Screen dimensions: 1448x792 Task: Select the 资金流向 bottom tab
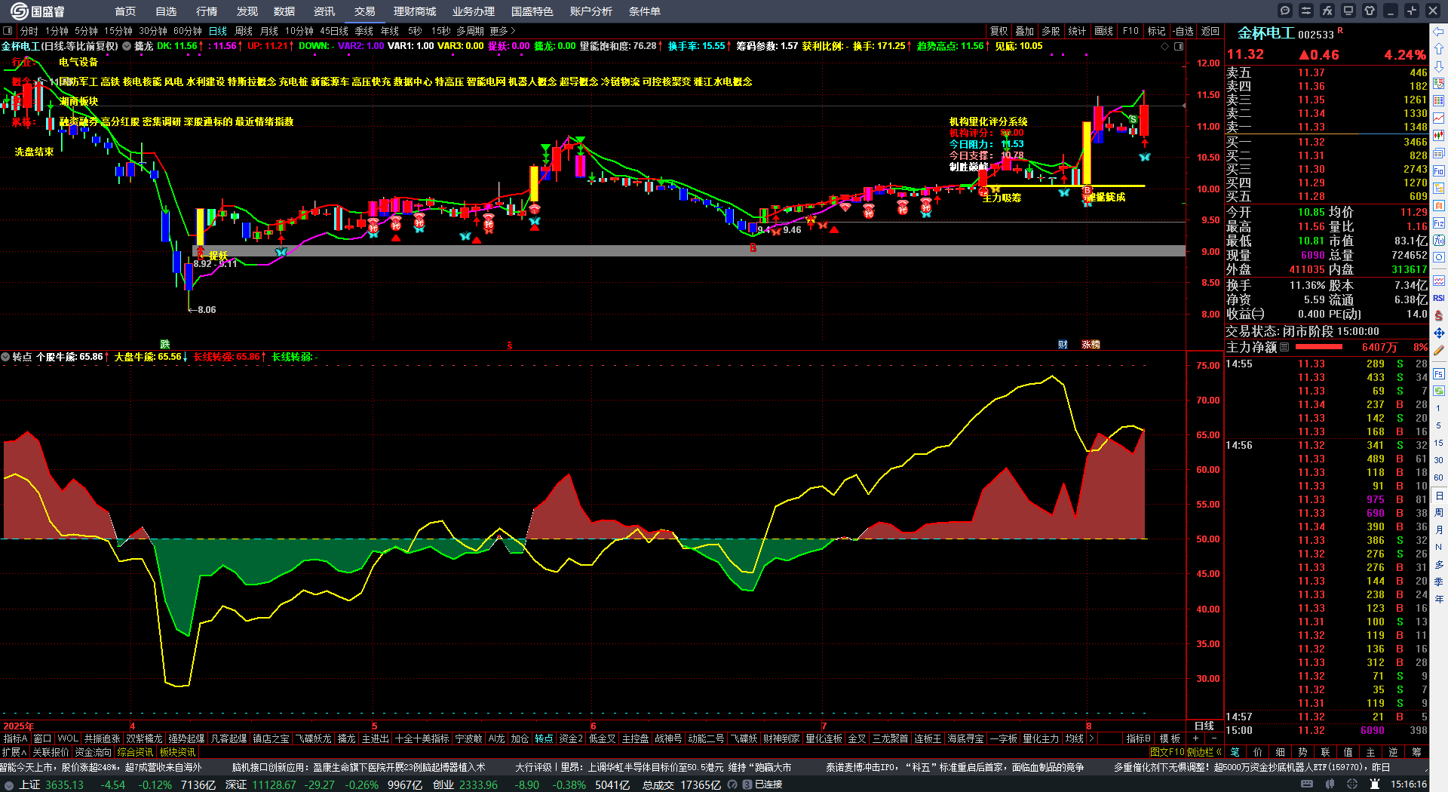93,752
